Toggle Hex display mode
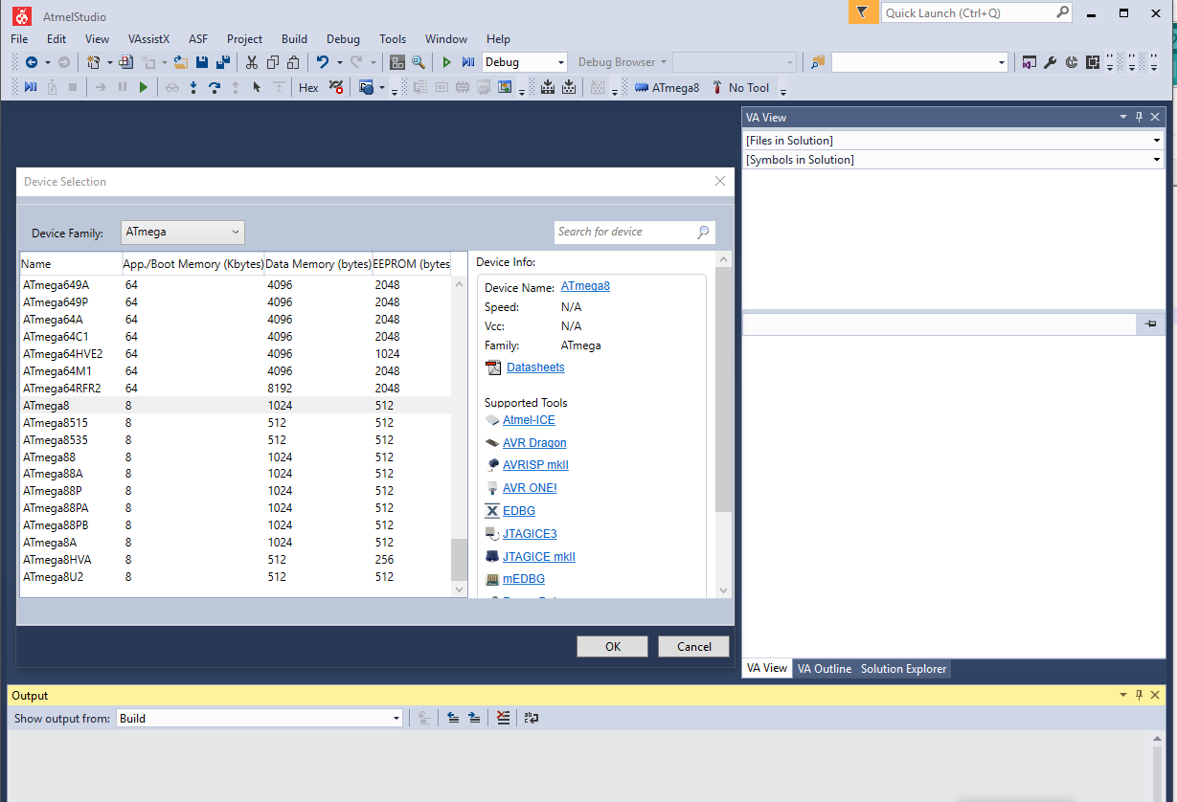 308,87
